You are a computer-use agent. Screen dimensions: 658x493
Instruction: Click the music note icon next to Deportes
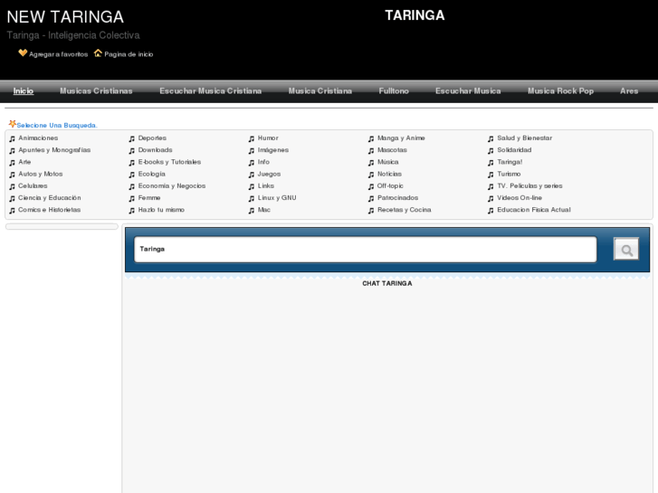[131, 138]
